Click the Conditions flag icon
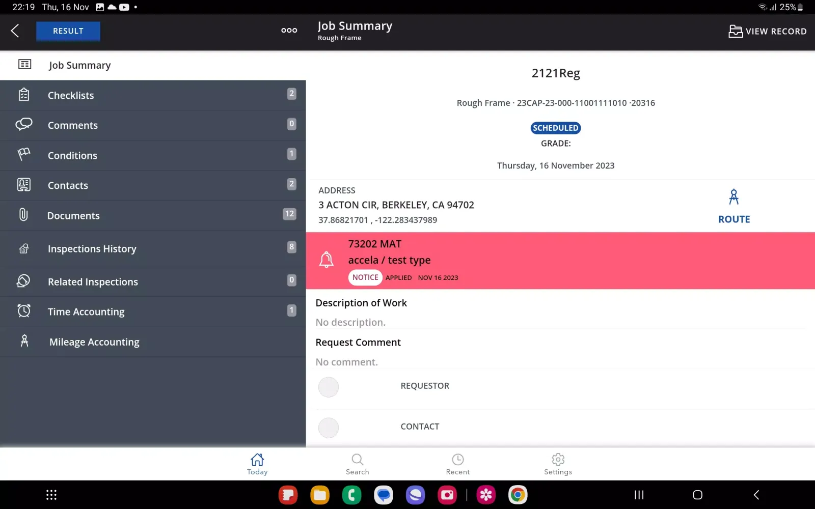The width and height of the screenshot is (815, 509). [x=24, y=154]
